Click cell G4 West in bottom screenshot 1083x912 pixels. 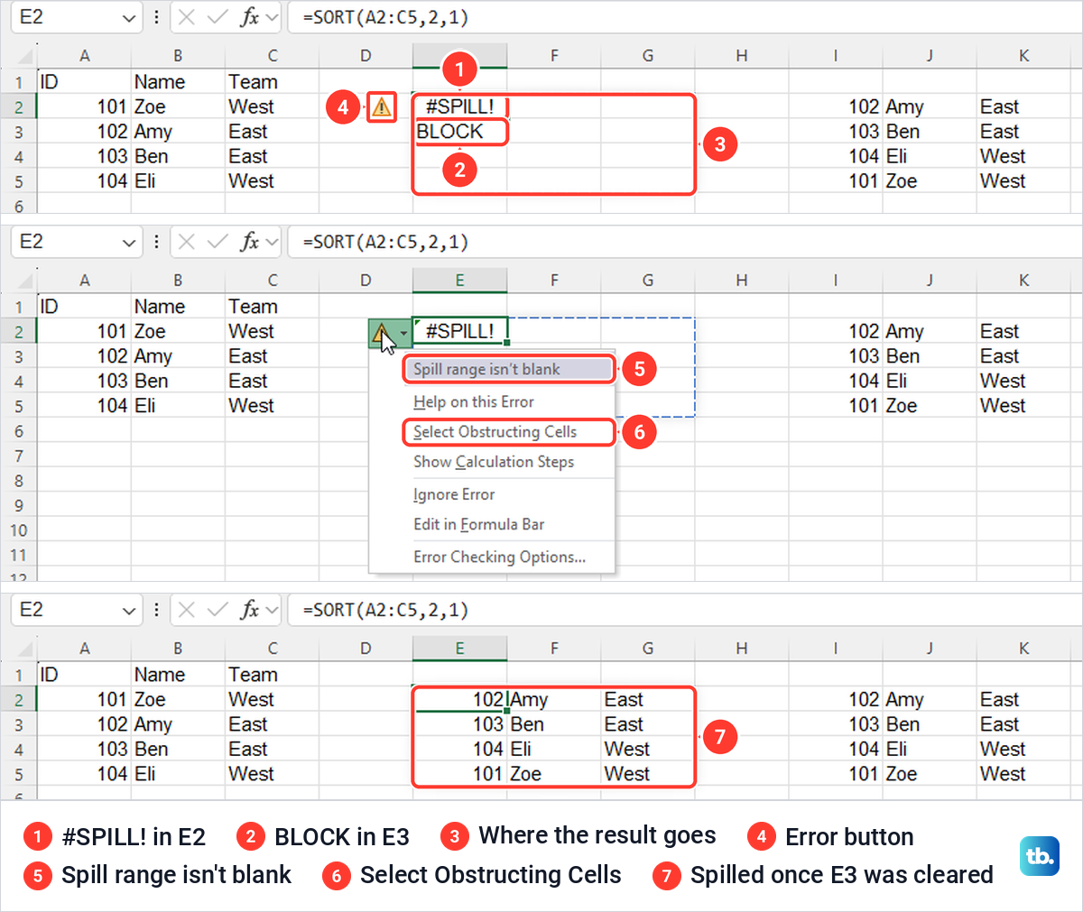(x=648, y=749)
